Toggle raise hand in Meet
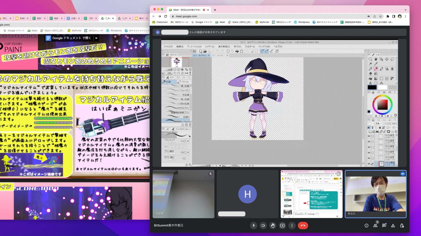The height and width of the screenshot is (236, 421). click(273, 226)
